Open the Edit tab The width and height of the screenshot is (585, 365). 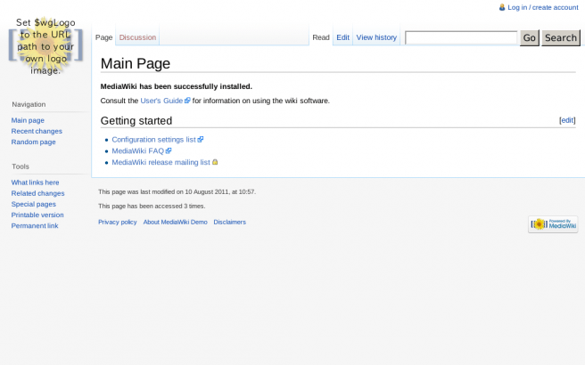pyautogui.click(x=342, y=37)
